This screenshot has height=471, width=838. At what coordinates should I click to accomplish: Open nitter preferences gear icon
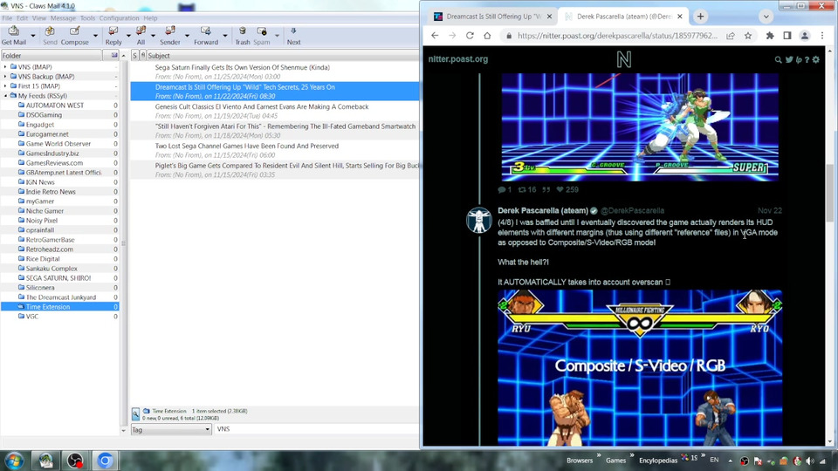816,60
